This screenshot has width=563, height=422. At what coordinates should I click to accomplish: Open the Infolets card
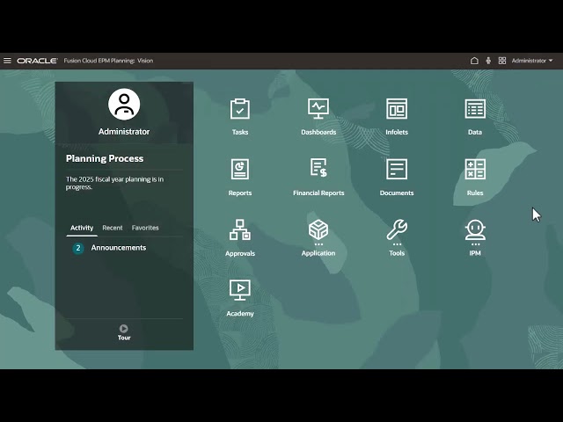397,117
